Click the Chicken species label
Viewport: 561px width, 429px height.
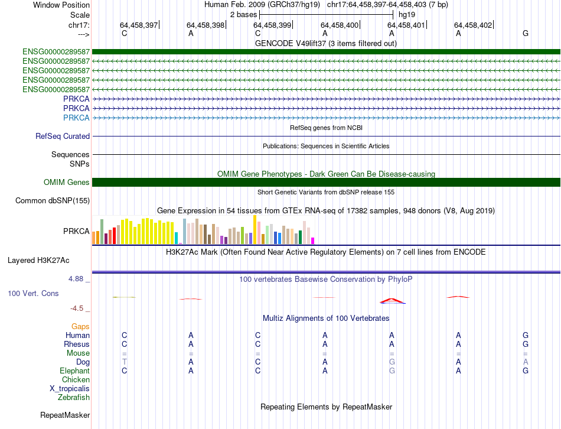coord(76,379)
